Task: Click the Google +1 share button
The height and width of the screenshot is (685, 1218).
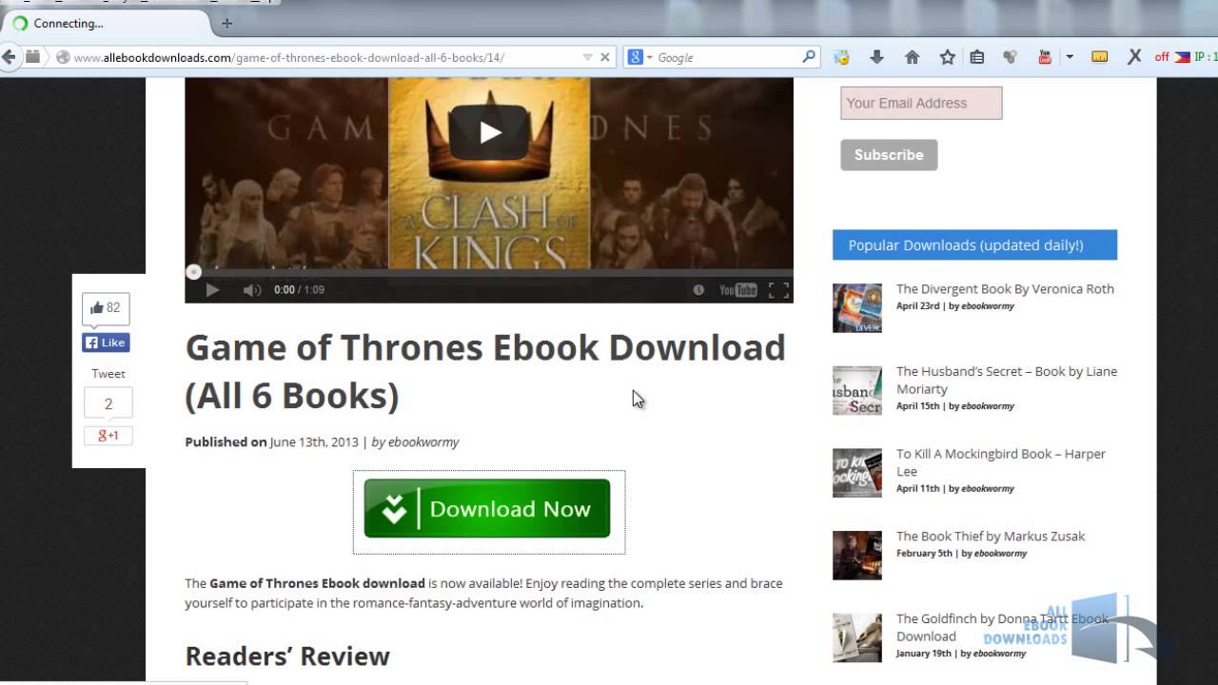Action: tap(108, 436)
